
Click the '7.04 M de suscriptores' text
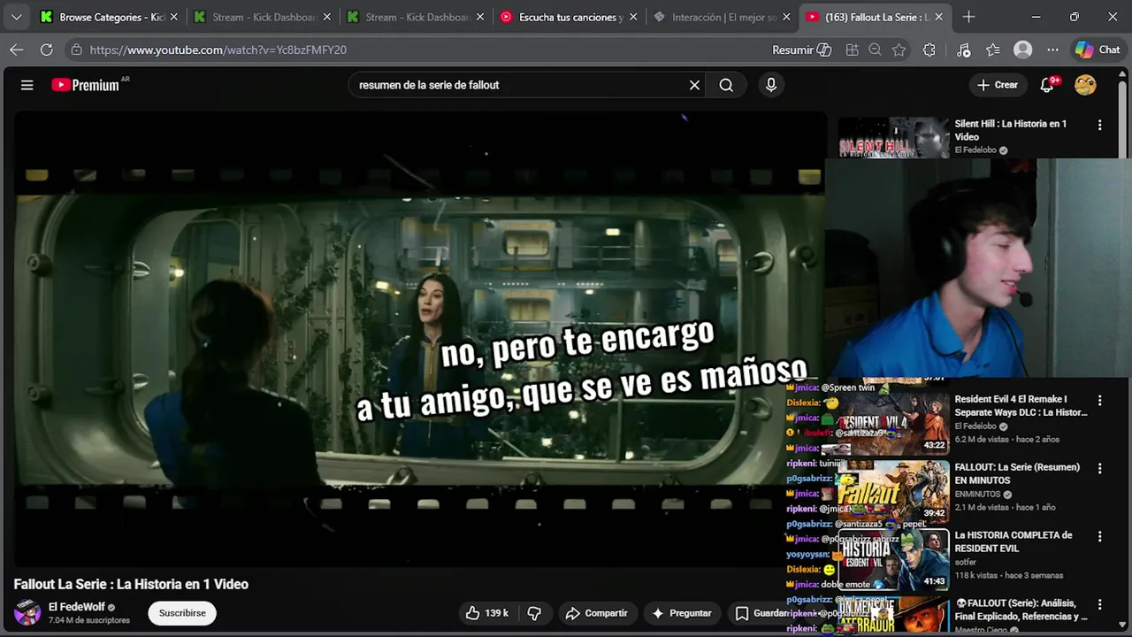[89, 620]
